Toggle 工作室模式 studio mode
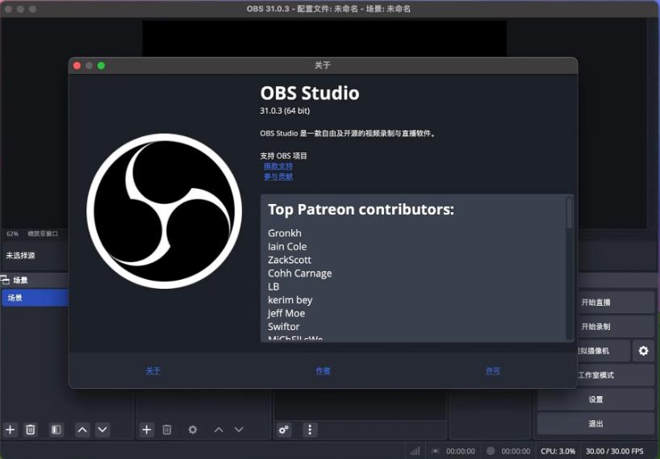 point(595,375)
